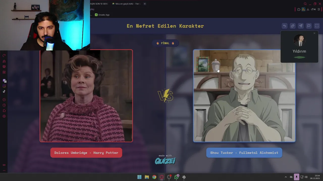
Task: Click the 'En Nefret Edilen Karakter' title
Action: click(165, 26)
